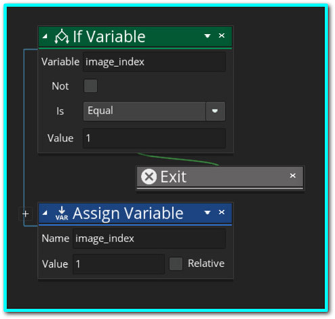Select the Exit action header

point(220,176)
